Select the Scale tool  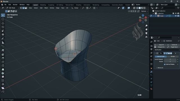coord(3,31)
